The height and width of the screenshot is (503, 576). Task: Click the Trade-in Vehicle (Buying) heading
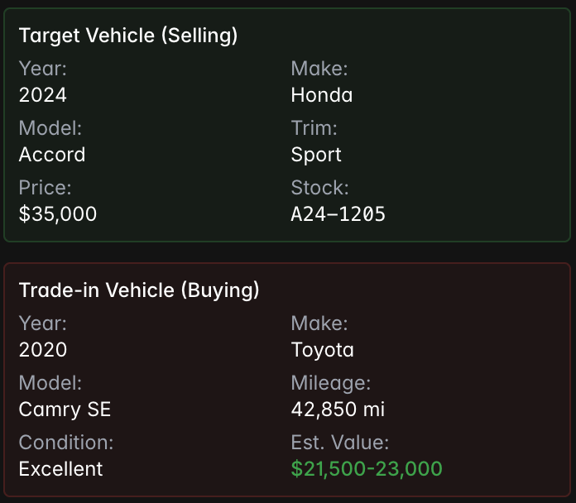(x=139, y=290)
